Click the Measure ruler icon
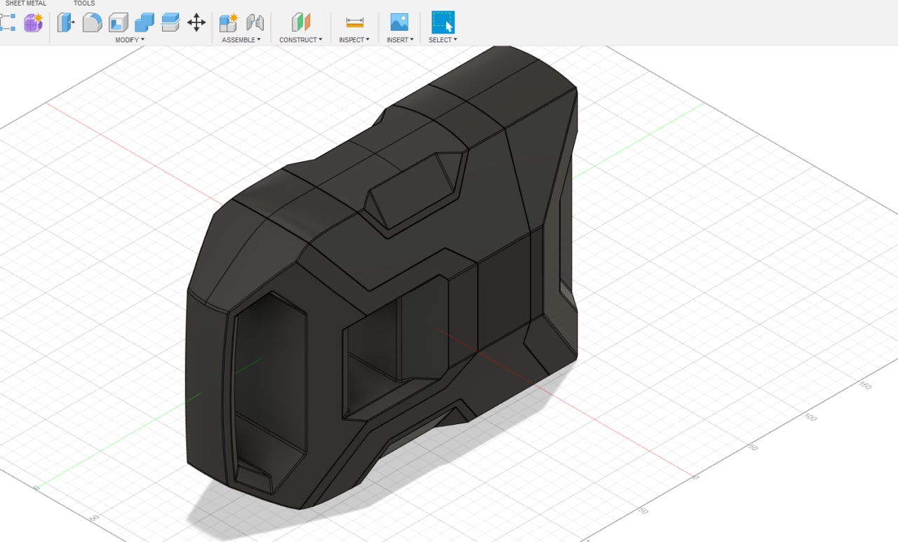 click(355, 22)
